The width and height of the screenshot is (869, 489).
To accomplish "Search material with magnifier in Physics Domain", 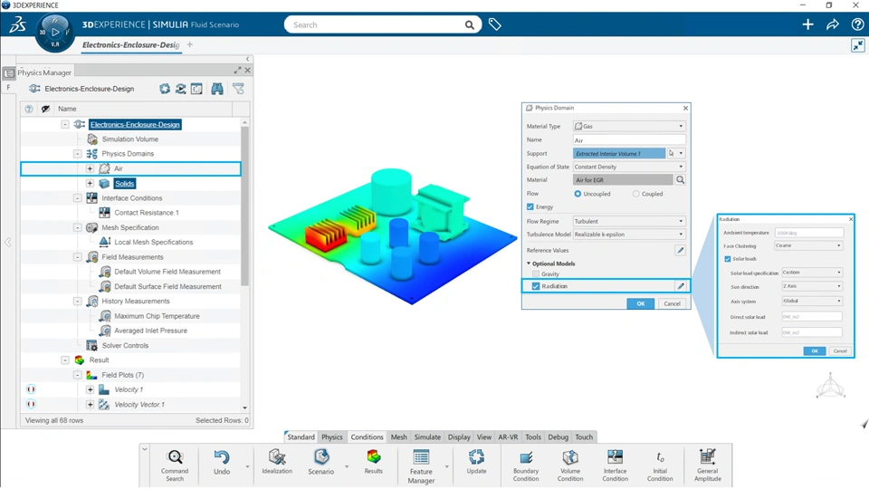I will (x=680, y=179).
